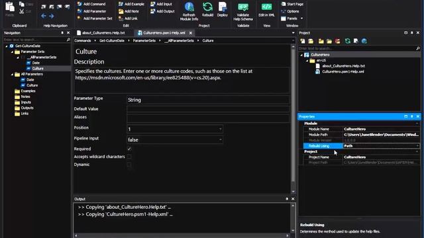Collapse the CultureHero project node
424x238 pixels.
click(301, 55)
